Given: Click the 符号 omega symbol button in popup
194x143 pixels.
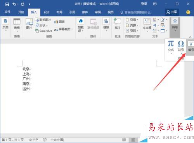Looking at the screenshot, I should pyautogui.click(x=181, y=47).
